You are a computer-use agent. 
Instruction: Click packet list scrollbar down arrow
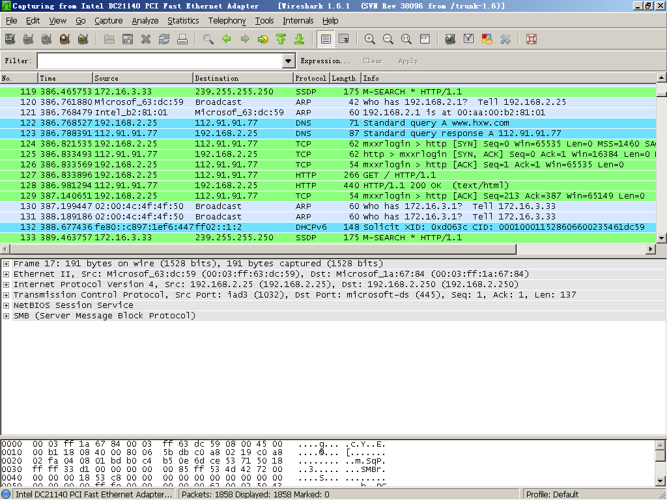point(661,238)
